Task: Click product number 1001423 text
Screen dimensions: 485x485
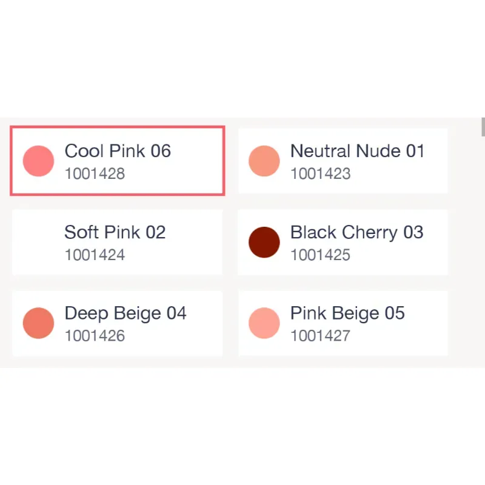Action: (x=321, y=174)
